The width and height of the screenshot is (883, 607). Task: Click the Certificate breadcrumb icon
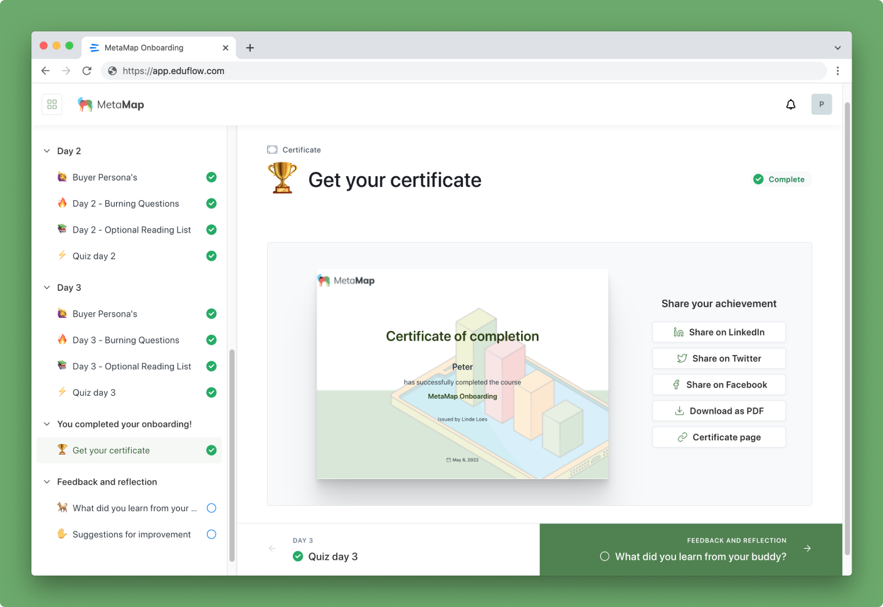272,150
